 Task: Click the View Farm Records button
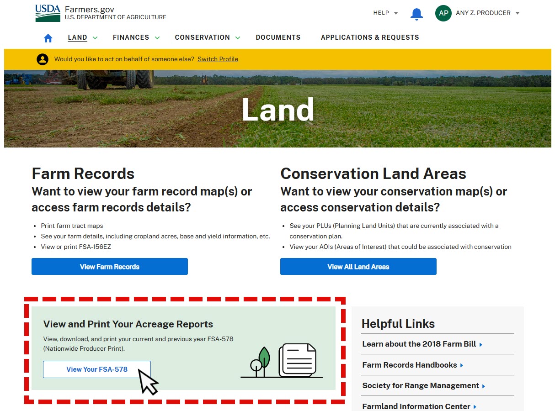click(x=109, y=266)
